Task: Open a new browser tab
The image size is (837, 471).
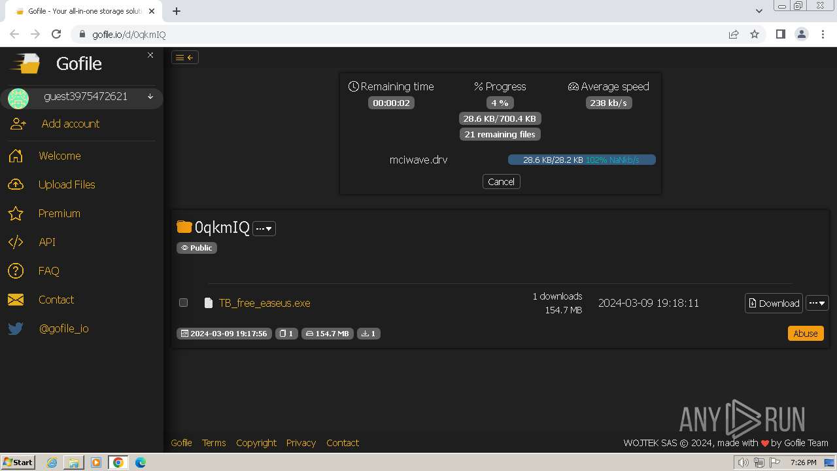Action: coord(177,11)
